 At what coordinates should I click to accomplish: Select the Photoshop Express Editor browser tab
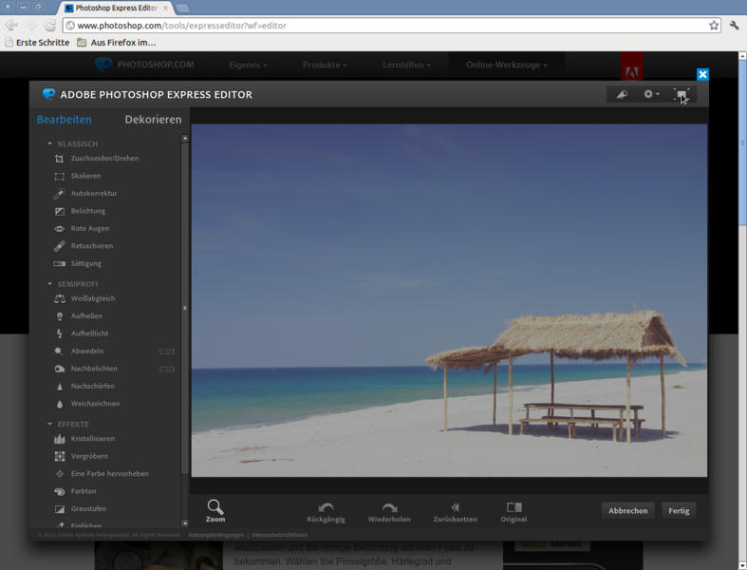point(115,9)
